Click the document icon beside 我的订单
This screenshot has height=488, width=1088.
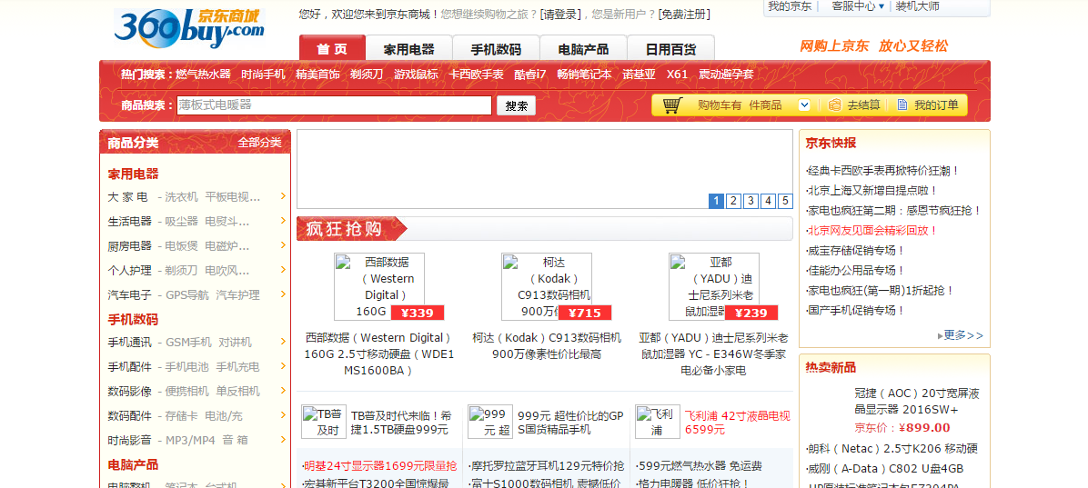tap(902, 105)
